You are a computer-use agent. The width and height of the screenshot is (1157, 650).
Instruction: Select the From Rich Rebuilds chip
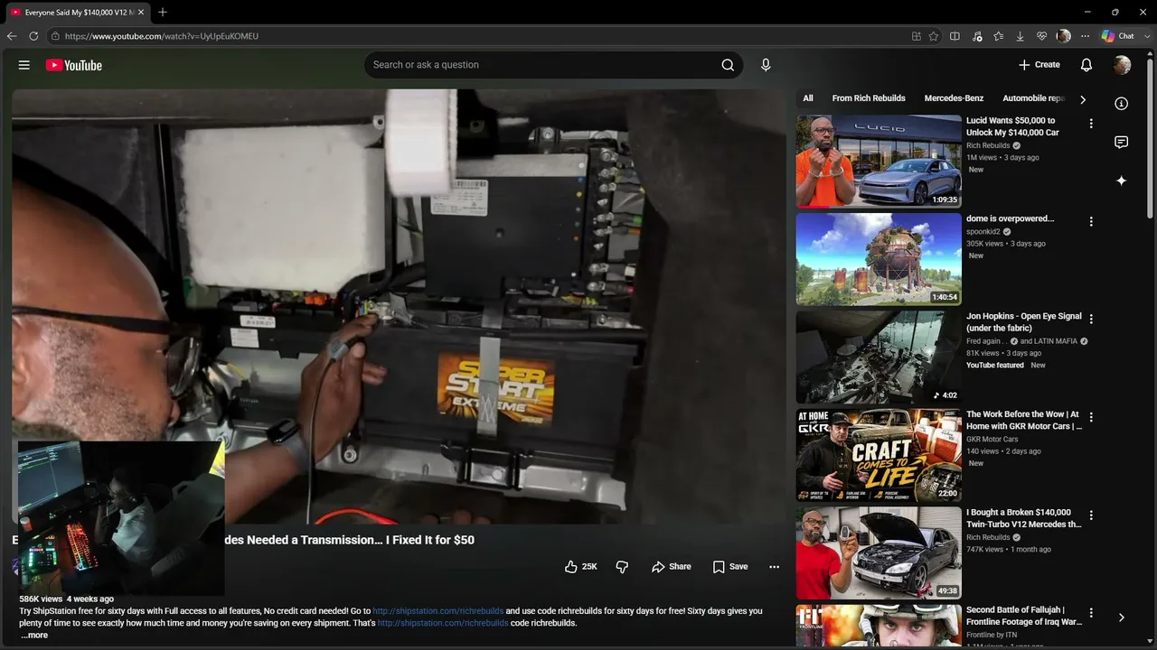click(869, 98)
